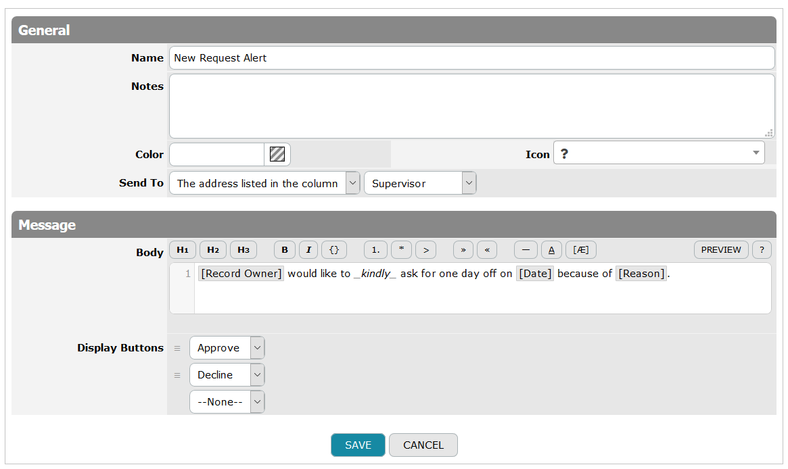Apply H2 heading format
Image resolution: width=788 pixels, height=469 pixels.
[213, 250]
